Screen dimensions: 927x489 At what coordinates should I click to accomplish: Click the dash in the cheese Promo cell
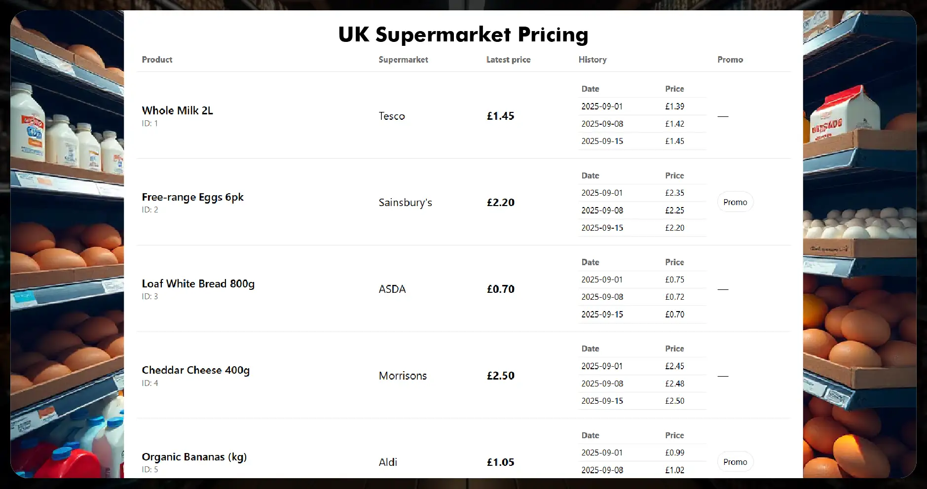click(723, 375)
